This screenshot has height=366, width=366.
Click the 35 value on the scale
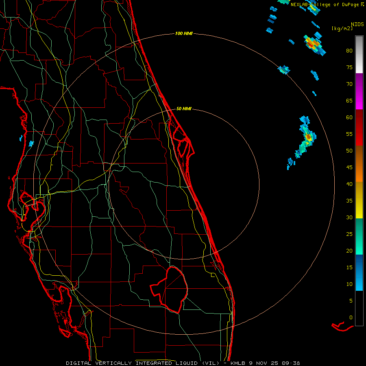point(349,201)
